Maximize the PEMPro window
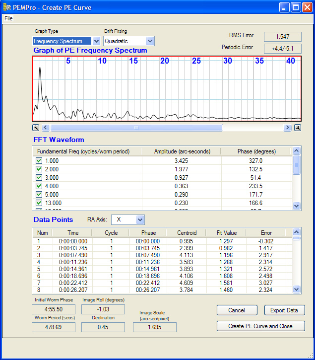315x360 pixels. pos(296,7)
